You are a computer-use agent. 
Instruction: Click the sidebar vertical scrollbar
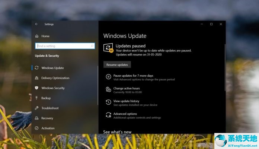point(98,86)
